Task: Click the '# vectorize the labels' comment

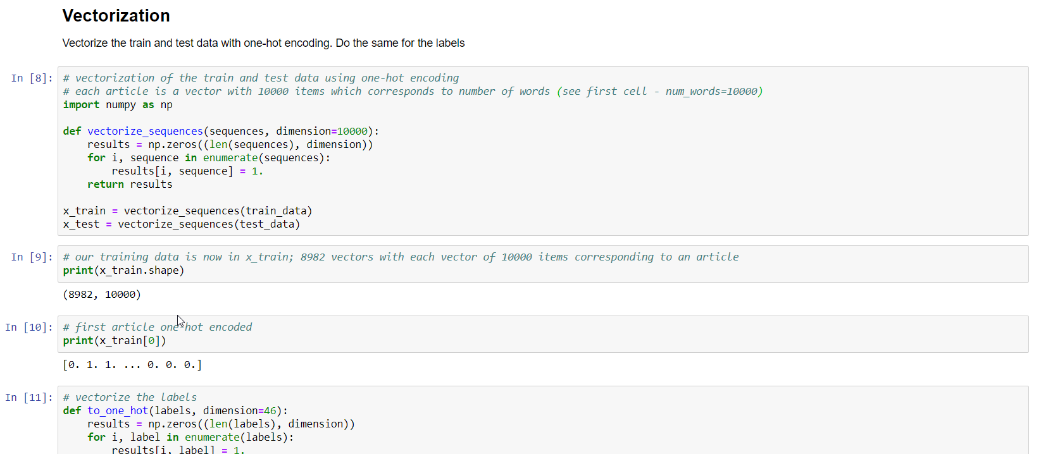Action: click(x=130, y=398)
